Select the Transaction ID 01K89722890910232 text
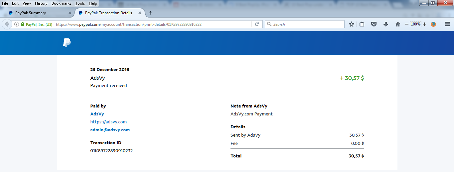The image size is (454, 172). coord(111,151)
